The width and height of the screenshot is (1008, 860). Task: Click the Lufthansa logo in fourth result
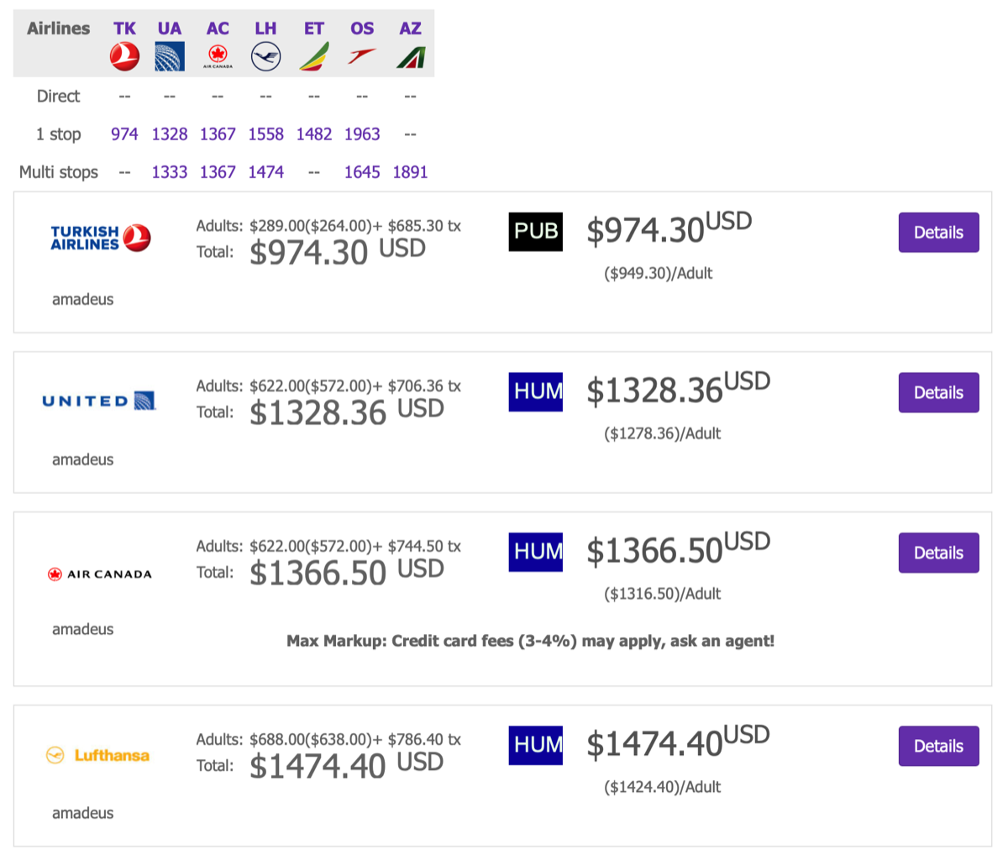97,755
